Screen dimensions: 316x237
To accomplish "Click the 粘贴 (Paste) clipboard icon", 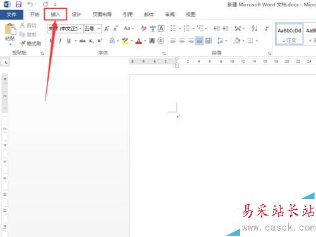I will click(x=10, y=28).
